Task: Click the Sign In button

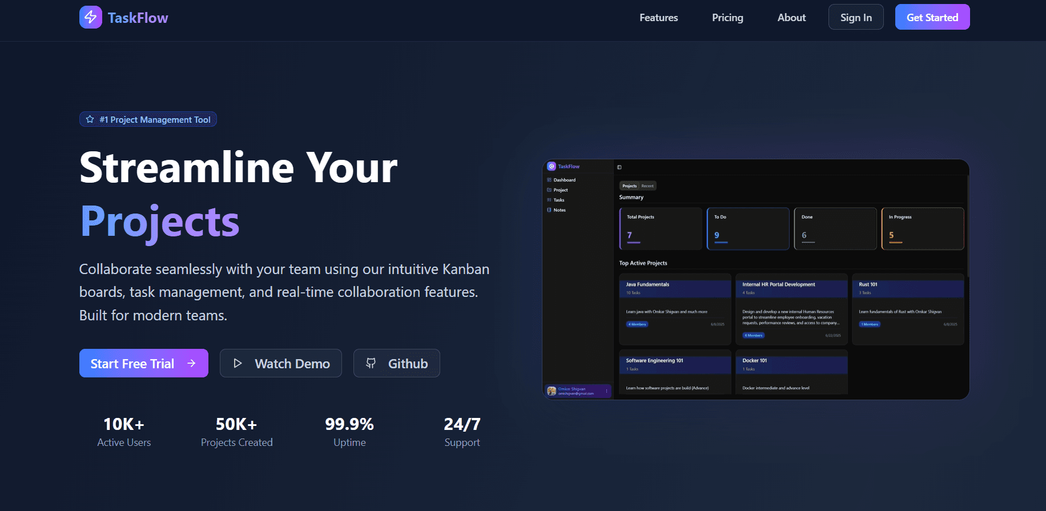Action: point(856,17)
